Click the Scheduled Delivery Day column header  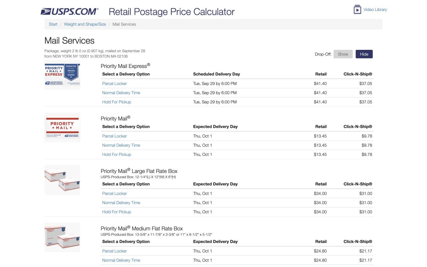point(216,74)
